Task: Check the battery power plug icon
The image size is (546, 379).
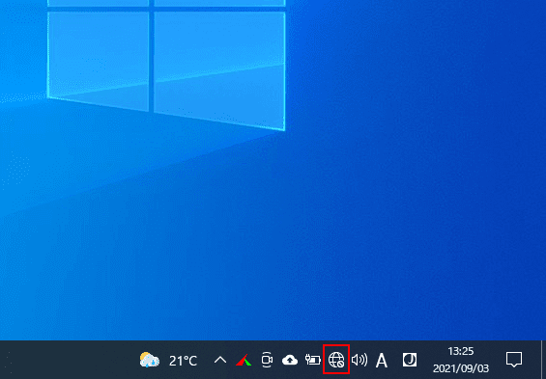Action: 313,360
